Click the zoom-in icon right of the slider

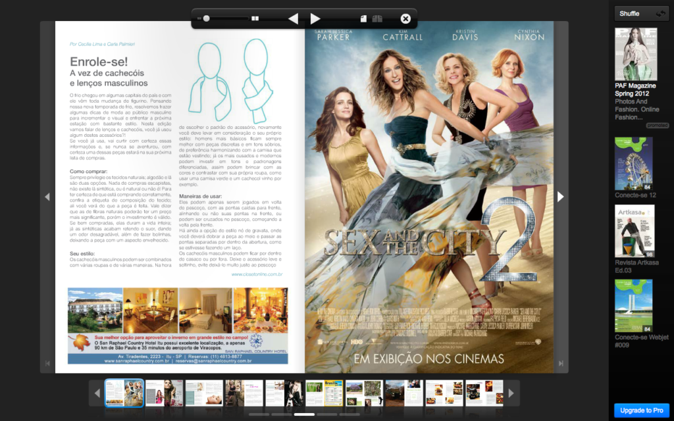tap(255, 18)
